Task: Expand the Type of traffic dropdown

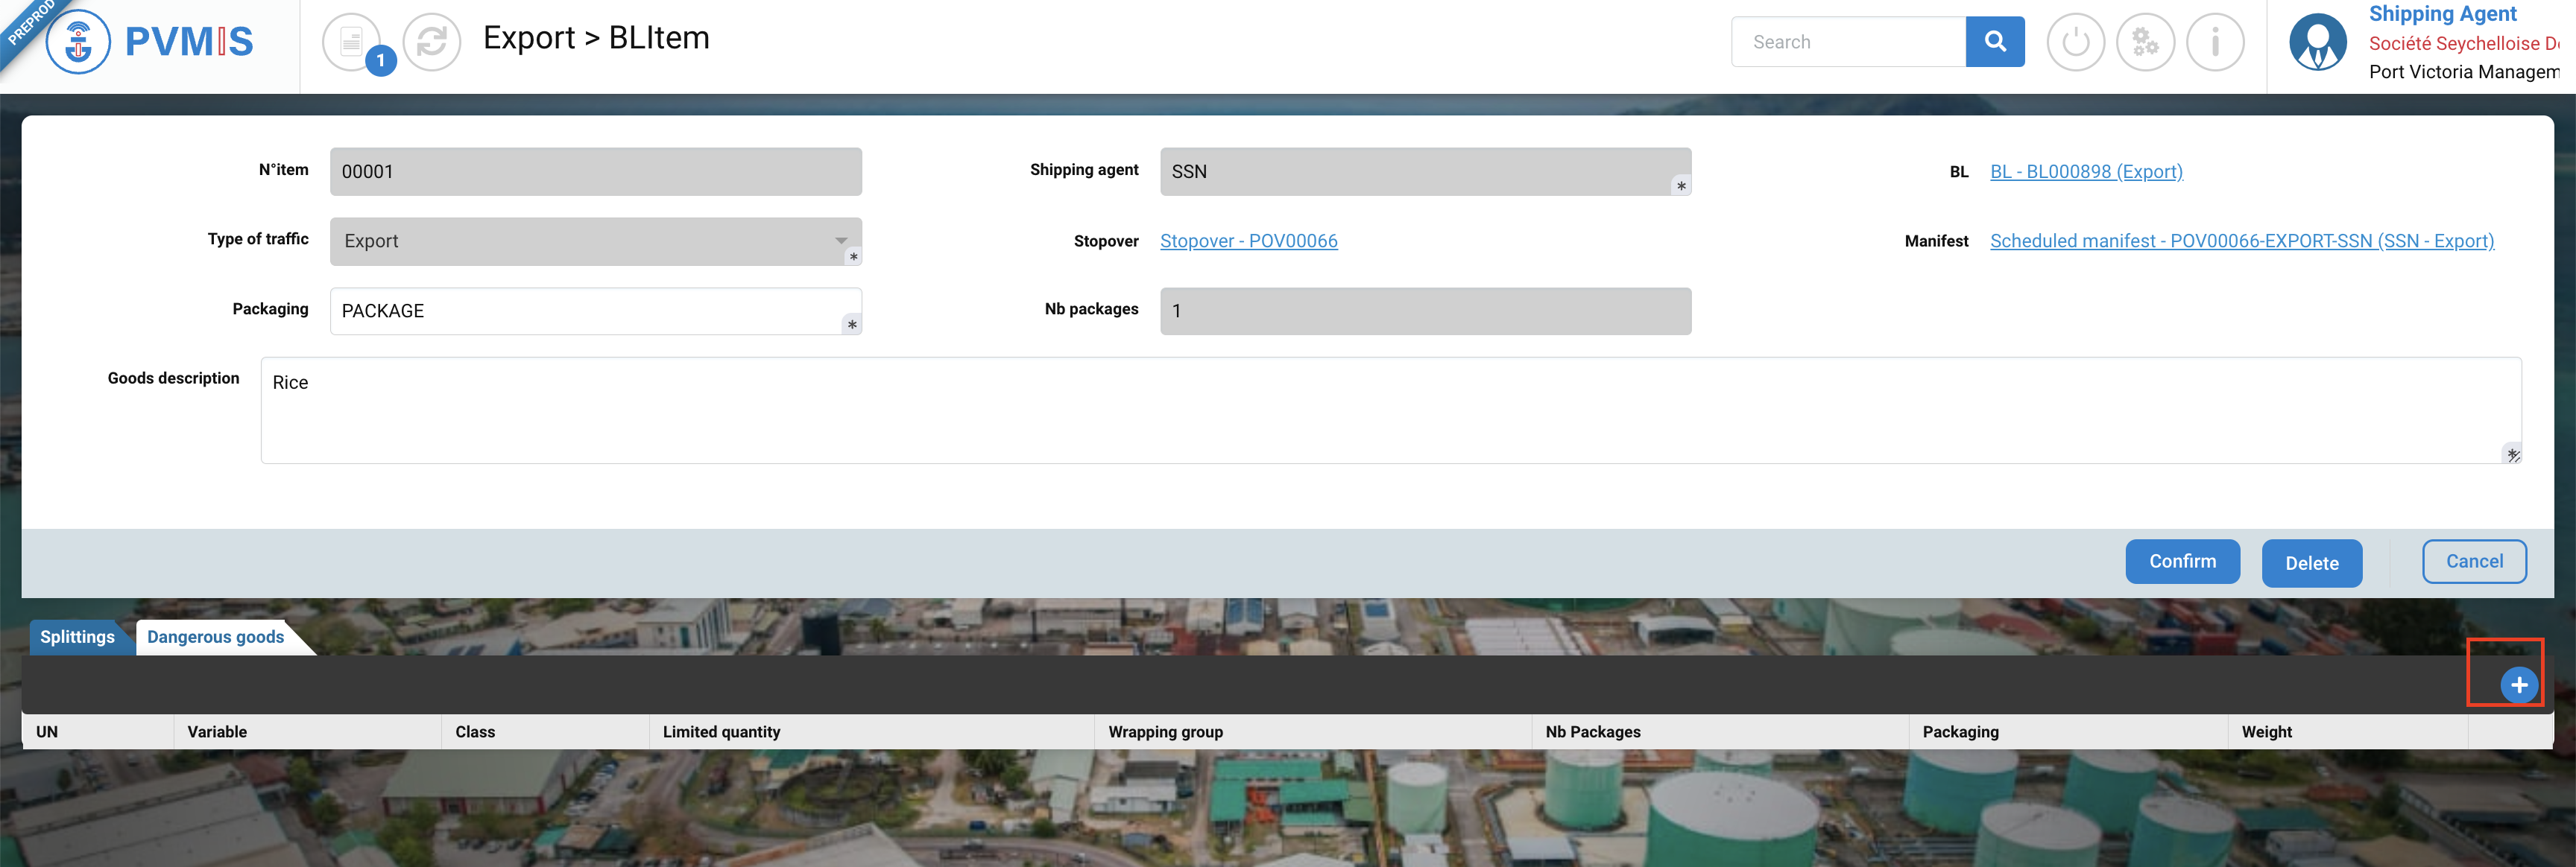Action: 841,241
